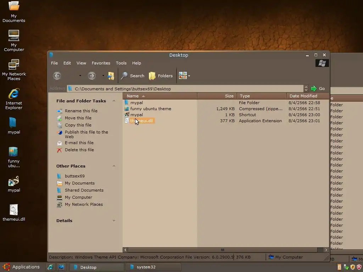Open the address bar dropdown arrows
The width and height of the screenshot is (363, 272).
click(x=306, y=89)
